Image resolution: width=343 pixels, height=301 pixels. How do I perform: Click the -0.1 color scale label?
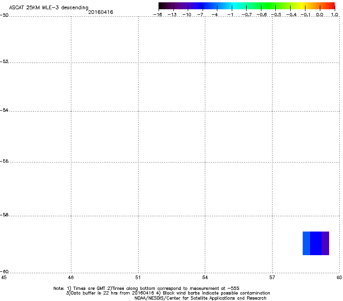pos(305,15)
